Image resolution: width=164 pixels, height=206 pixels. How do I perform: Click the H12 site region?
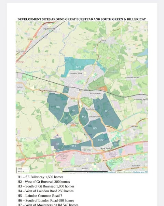tap(73, 146)
